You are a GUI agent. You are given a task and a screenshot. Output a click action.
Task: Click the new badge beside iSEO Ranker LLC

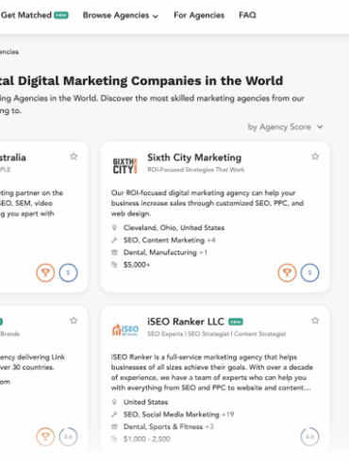click(236, 322)
